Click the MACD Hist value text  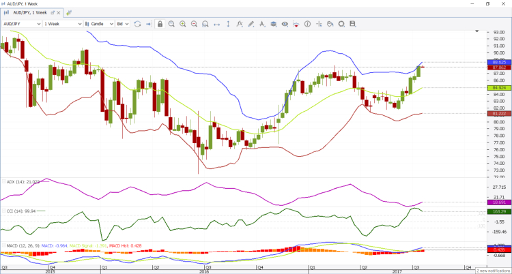[125, 245]
